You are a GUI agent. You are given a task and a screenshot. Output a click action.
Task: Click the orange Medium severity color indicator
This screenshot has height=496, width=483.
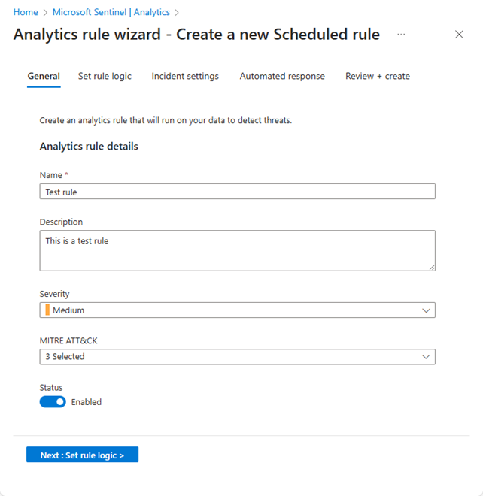(x=47, y=310)
